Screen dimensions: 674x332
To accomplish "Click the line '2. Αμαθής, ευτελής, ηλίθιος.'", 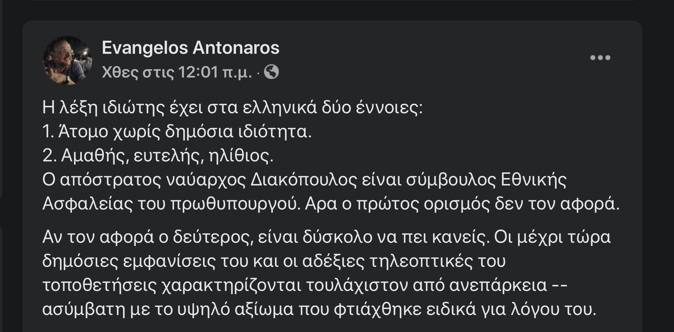I will (x=158, y=156).
